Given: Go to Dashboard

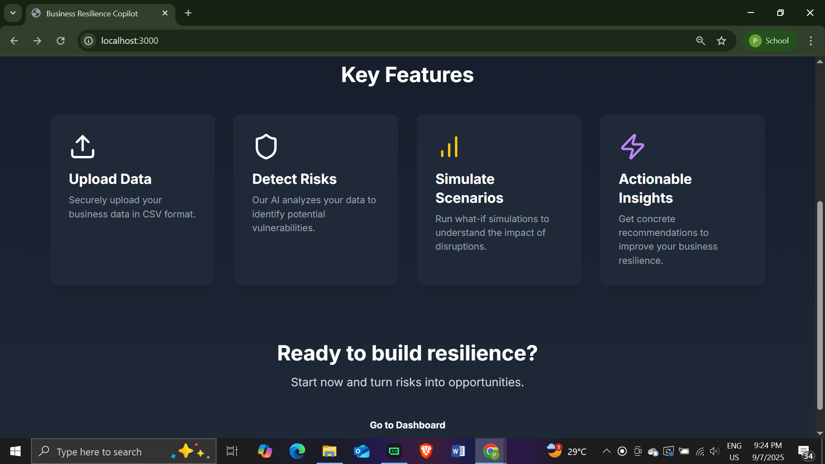Looking at the screenshot, I should (x=407, y=425).
